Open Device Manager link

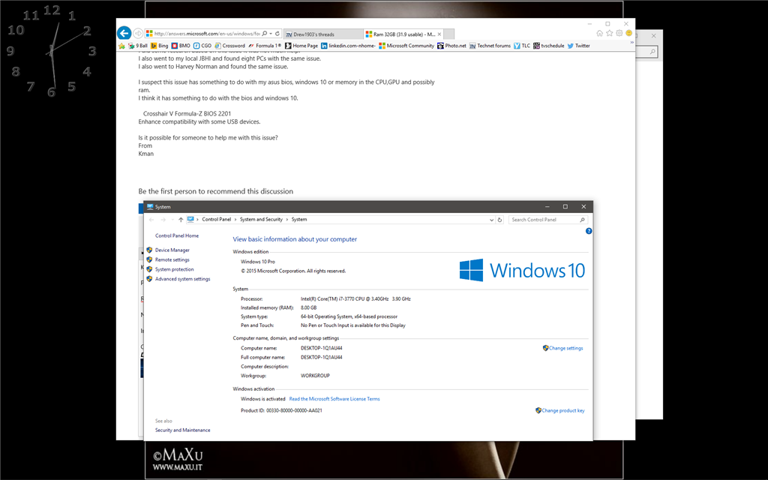tap(172, 250)
